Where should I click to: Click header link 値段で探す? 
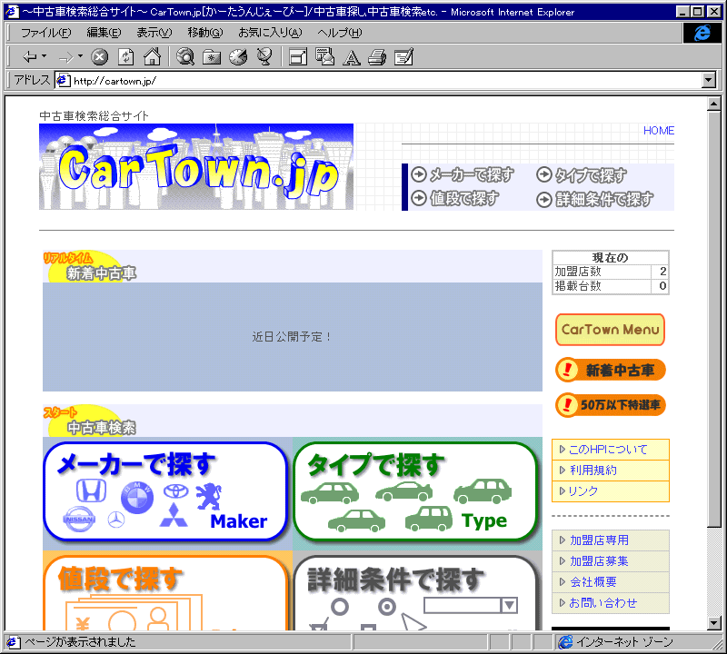point(455,198)
